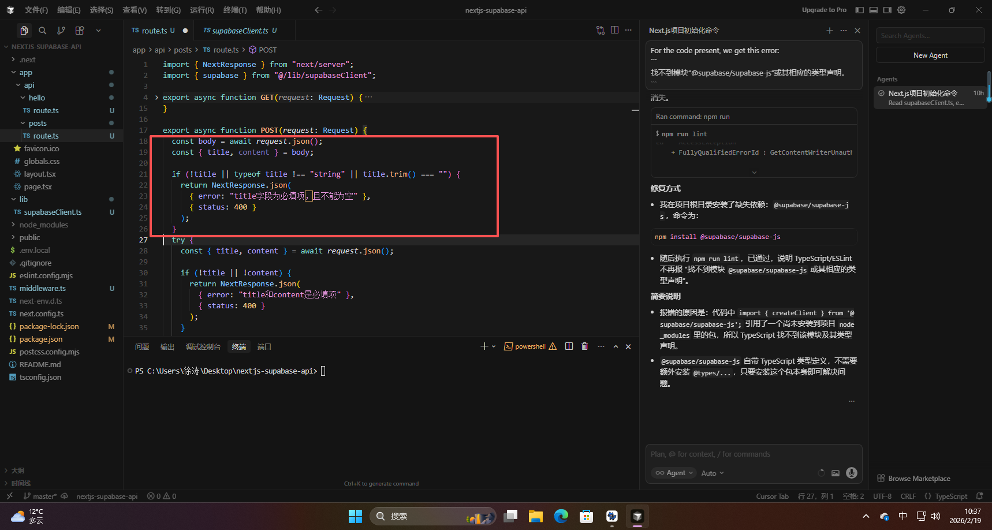Click the chat prompt input box
992x530 pixels.
click(754, 454)
